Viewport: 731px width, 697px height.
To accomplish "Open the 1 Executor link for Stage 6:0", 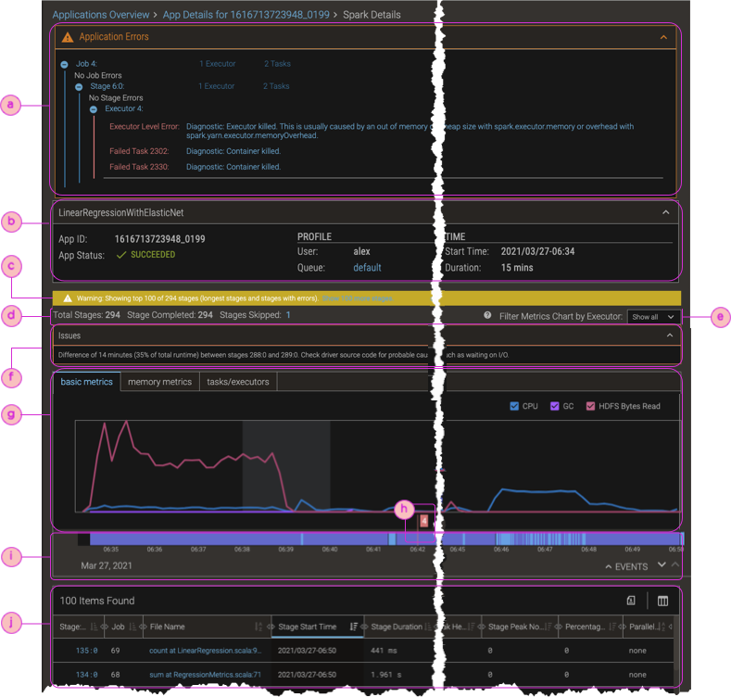I will 216,86.
